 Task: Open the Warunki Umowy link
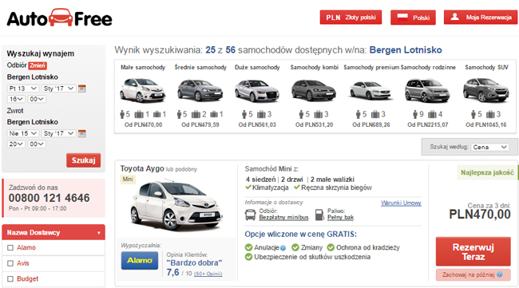pyautogui.click(x=401, y=203)
